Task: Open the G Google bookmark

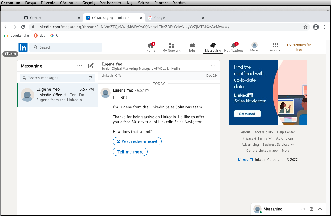Action: [x=54, y=36]
